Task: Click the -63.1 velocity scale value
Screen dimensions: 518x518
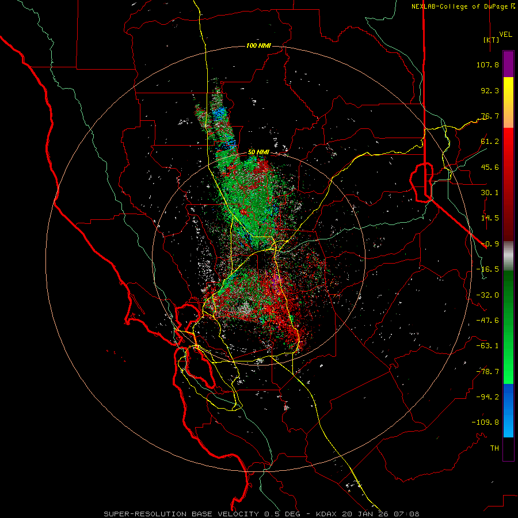Action: [x=487, y=346]
